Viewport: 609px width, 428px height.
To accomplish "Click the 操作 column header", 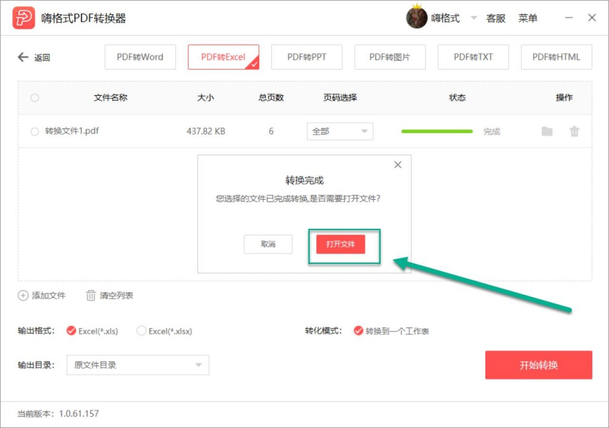I will coord(564,97).
